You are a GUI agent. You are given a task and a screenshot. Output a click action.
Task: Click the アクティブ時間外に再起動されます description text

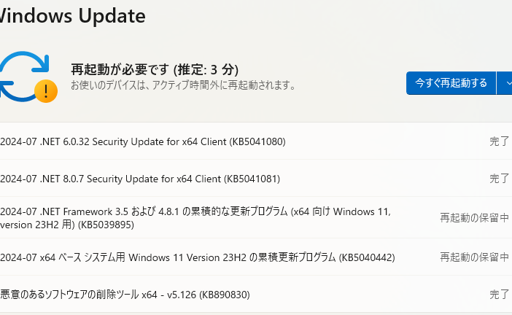(183, 85)
